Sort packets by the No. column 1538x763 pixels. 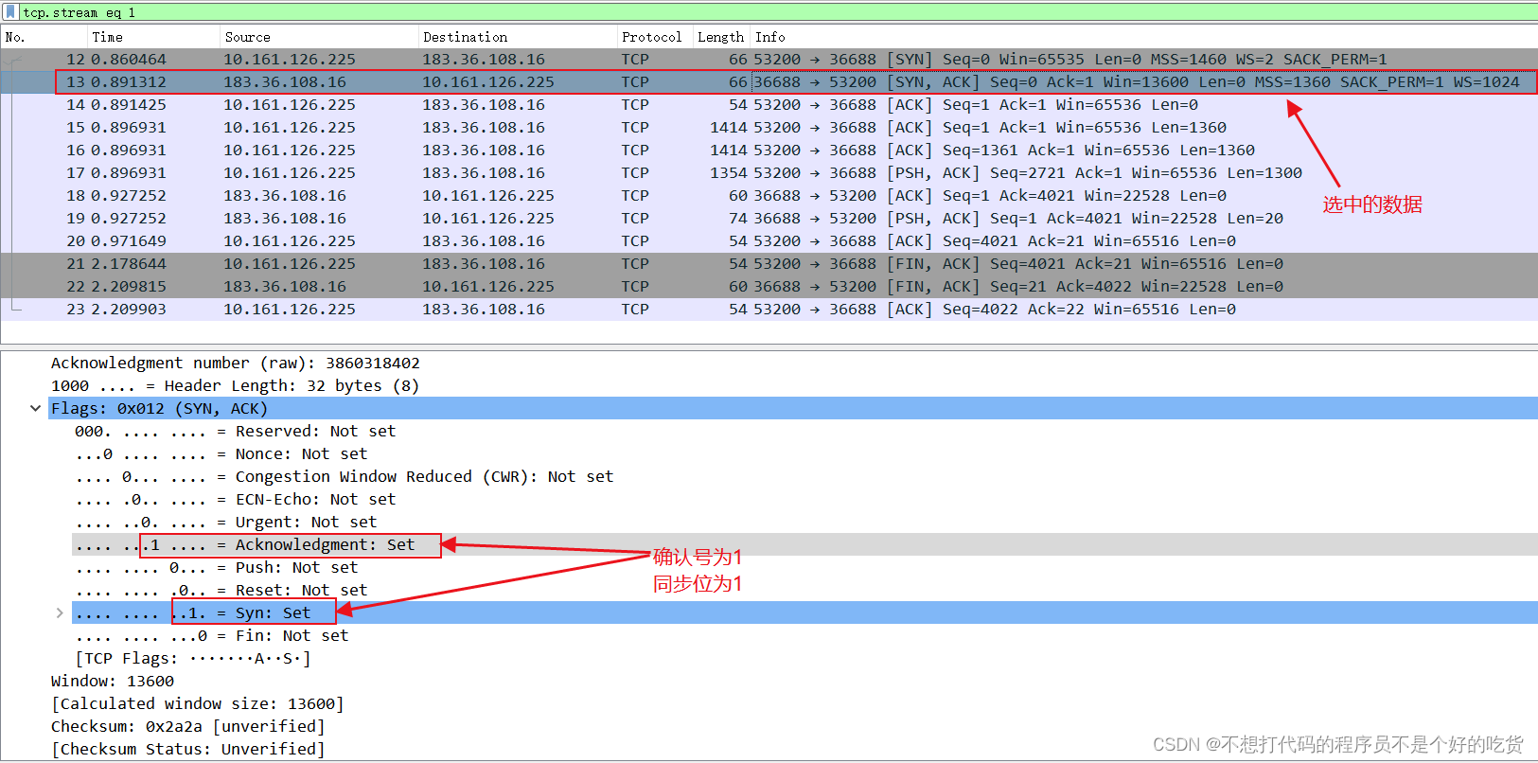coord(44,37)
